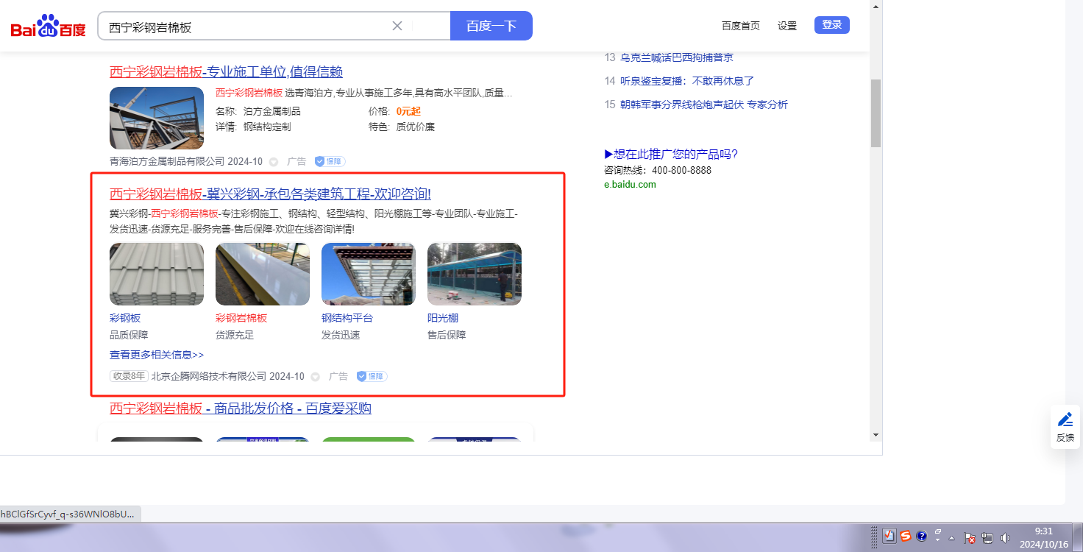Expand the dropdown arrow beside 青海泊方金属制品有限公司 2024-10

tap(274, 162)
